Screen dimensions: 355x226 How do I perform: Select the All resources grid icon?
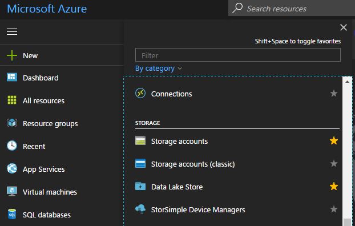(12, 100)
